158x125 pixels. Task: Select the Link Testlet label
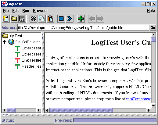point(31,60)
